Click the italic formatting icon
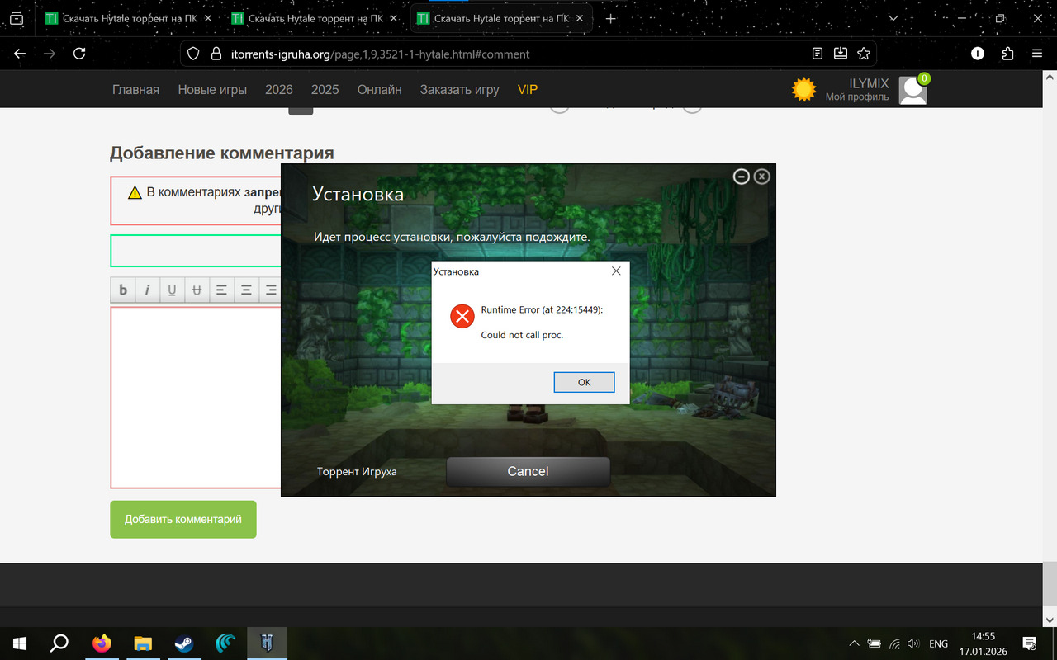The width and height of the screenshot is (1057, 660). [x=147, y=290]
